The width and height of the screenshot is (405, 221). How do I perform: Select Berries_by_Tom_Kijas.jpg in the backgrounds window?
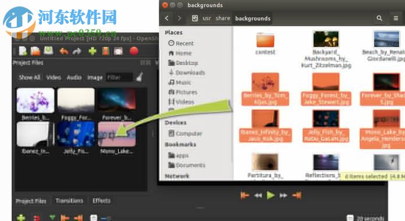265,89
